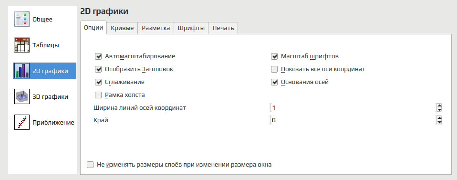
Task: Click the Край value input field
Action: 353,120
